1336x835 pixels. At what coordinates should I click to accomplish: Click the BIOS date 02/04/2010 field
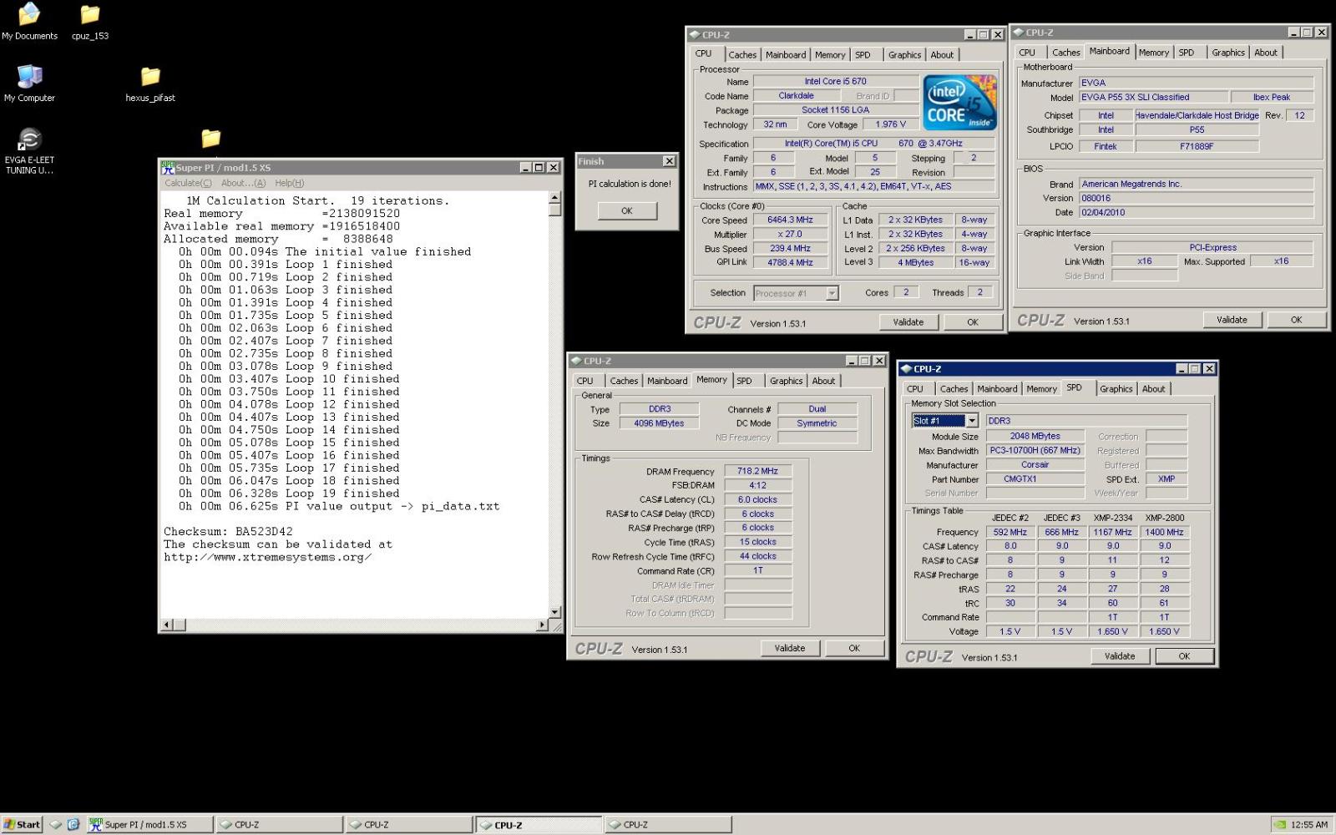[1196, 212]
